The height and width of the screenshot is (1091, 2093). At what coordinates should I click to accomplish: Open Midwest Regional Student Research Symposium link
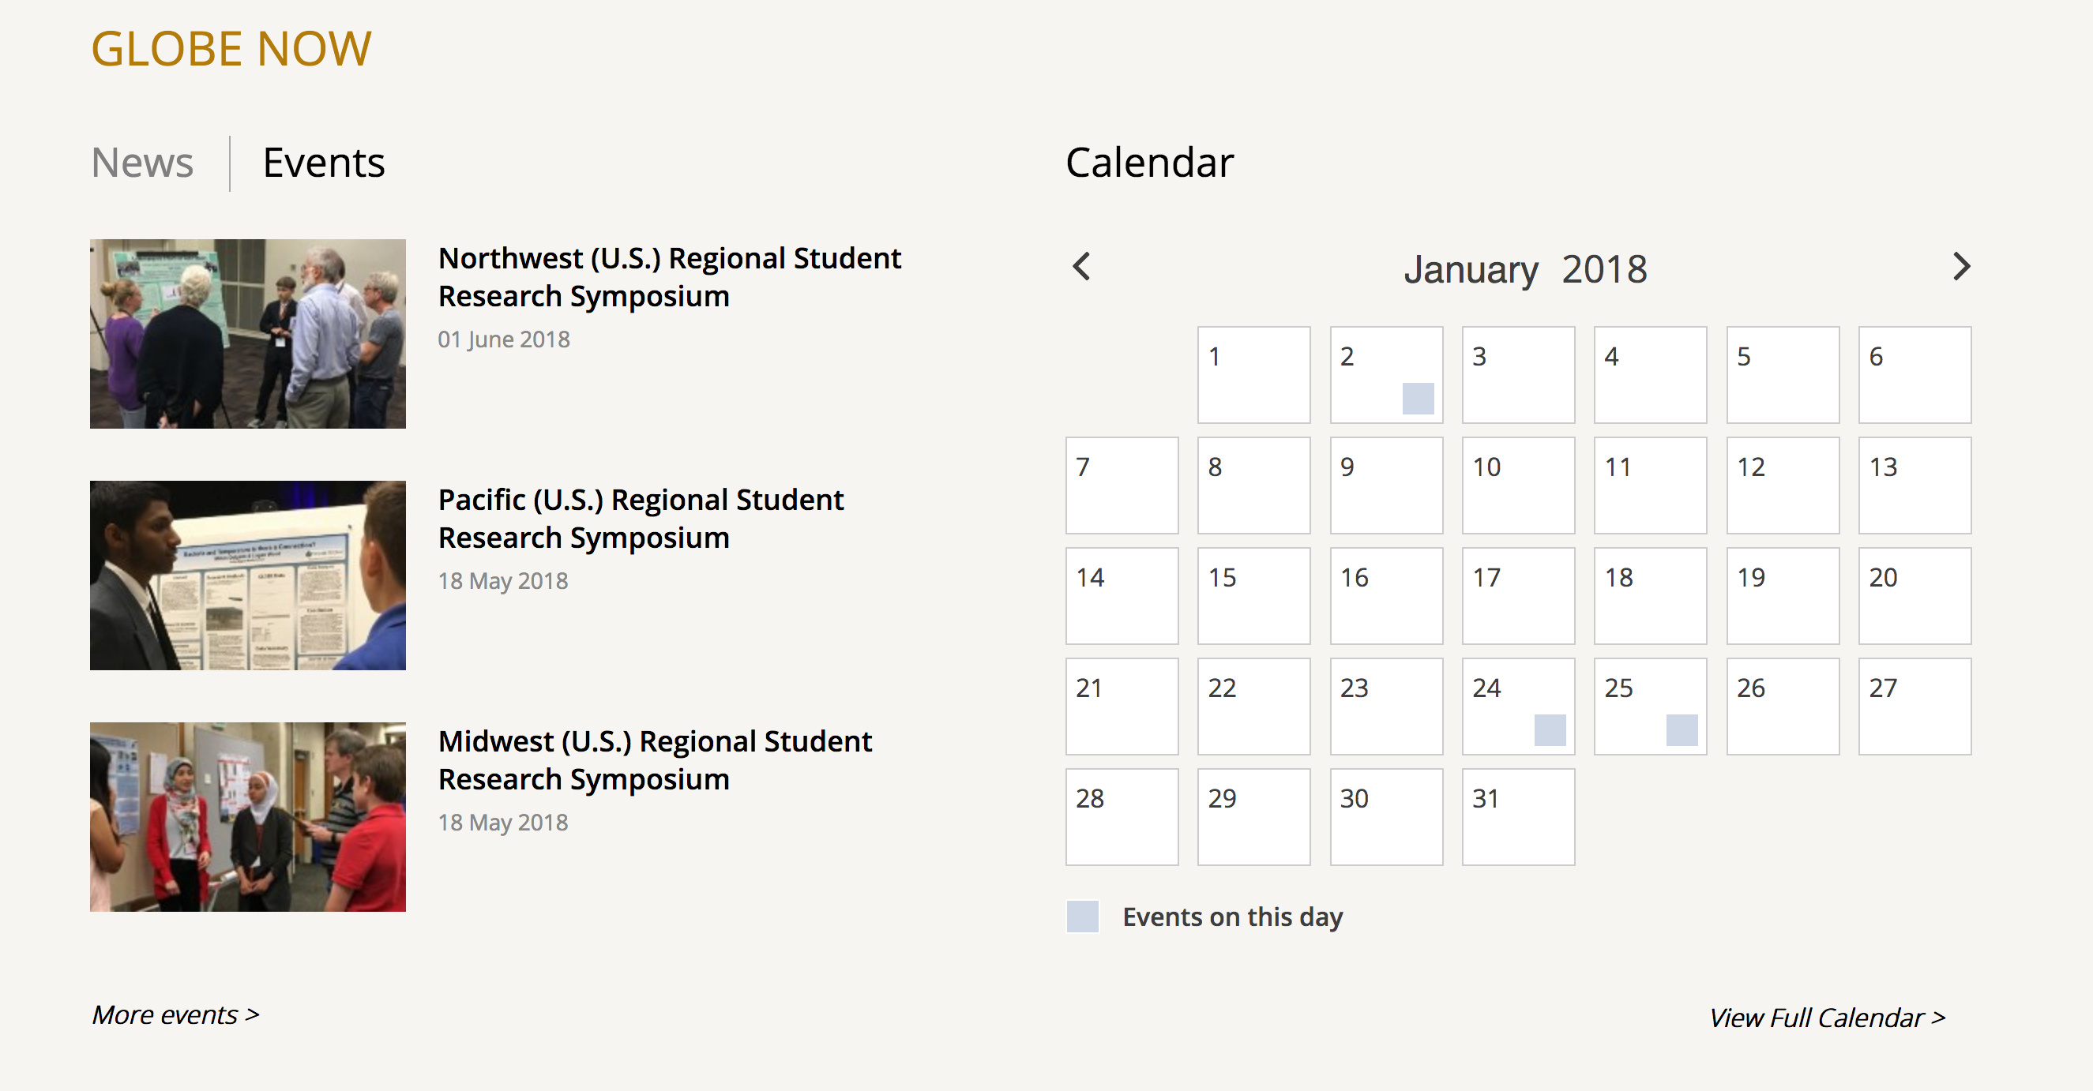tap(654, 760)
